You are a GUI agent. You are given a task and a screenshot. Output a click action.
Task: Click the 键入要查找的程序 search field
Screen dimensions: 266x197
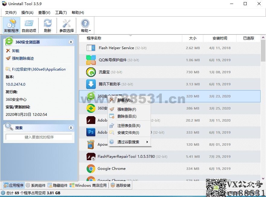click(x=39, y=137)
